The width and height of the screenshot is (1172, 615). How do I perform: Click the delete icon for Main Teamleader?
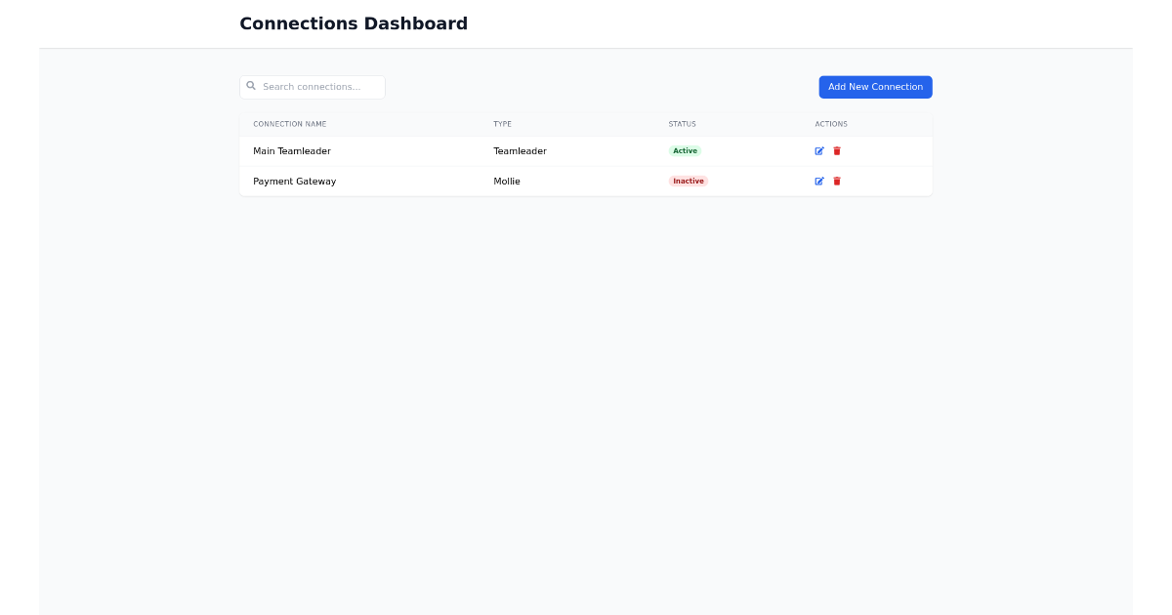point(837,150)
